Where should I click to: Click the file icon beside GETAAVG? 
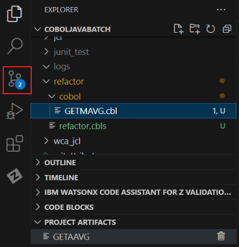(x=46, y=236)
